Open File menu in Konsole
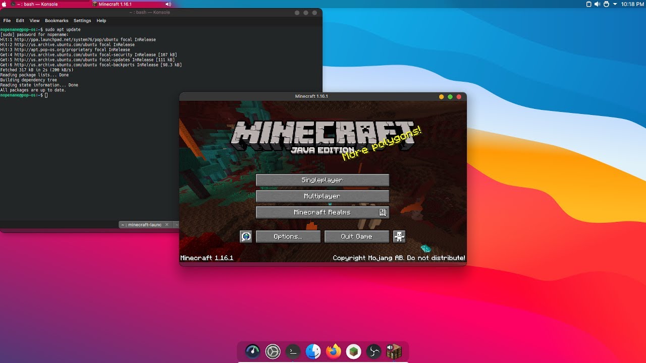Viewport: 646px width, 363px height. [7, 21]
